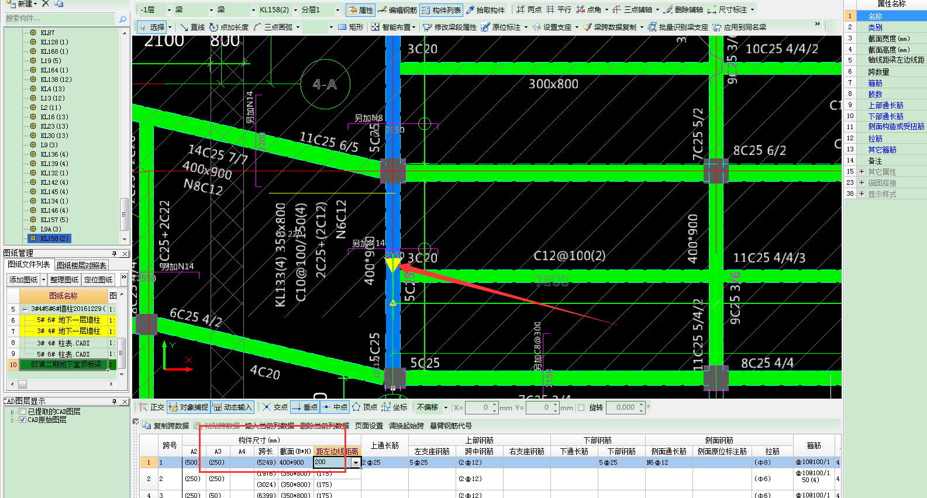Click 尺寸标注 dimension tool
Screen dimensions: 927x498
click(728, 10)
